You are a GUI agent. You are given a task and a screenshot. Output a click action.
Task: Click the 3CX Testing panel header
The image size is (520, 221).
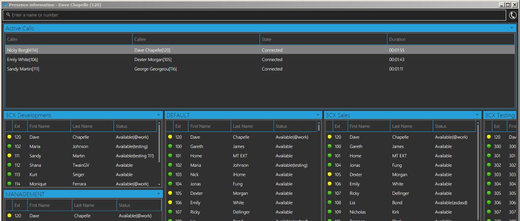point(500,115)
